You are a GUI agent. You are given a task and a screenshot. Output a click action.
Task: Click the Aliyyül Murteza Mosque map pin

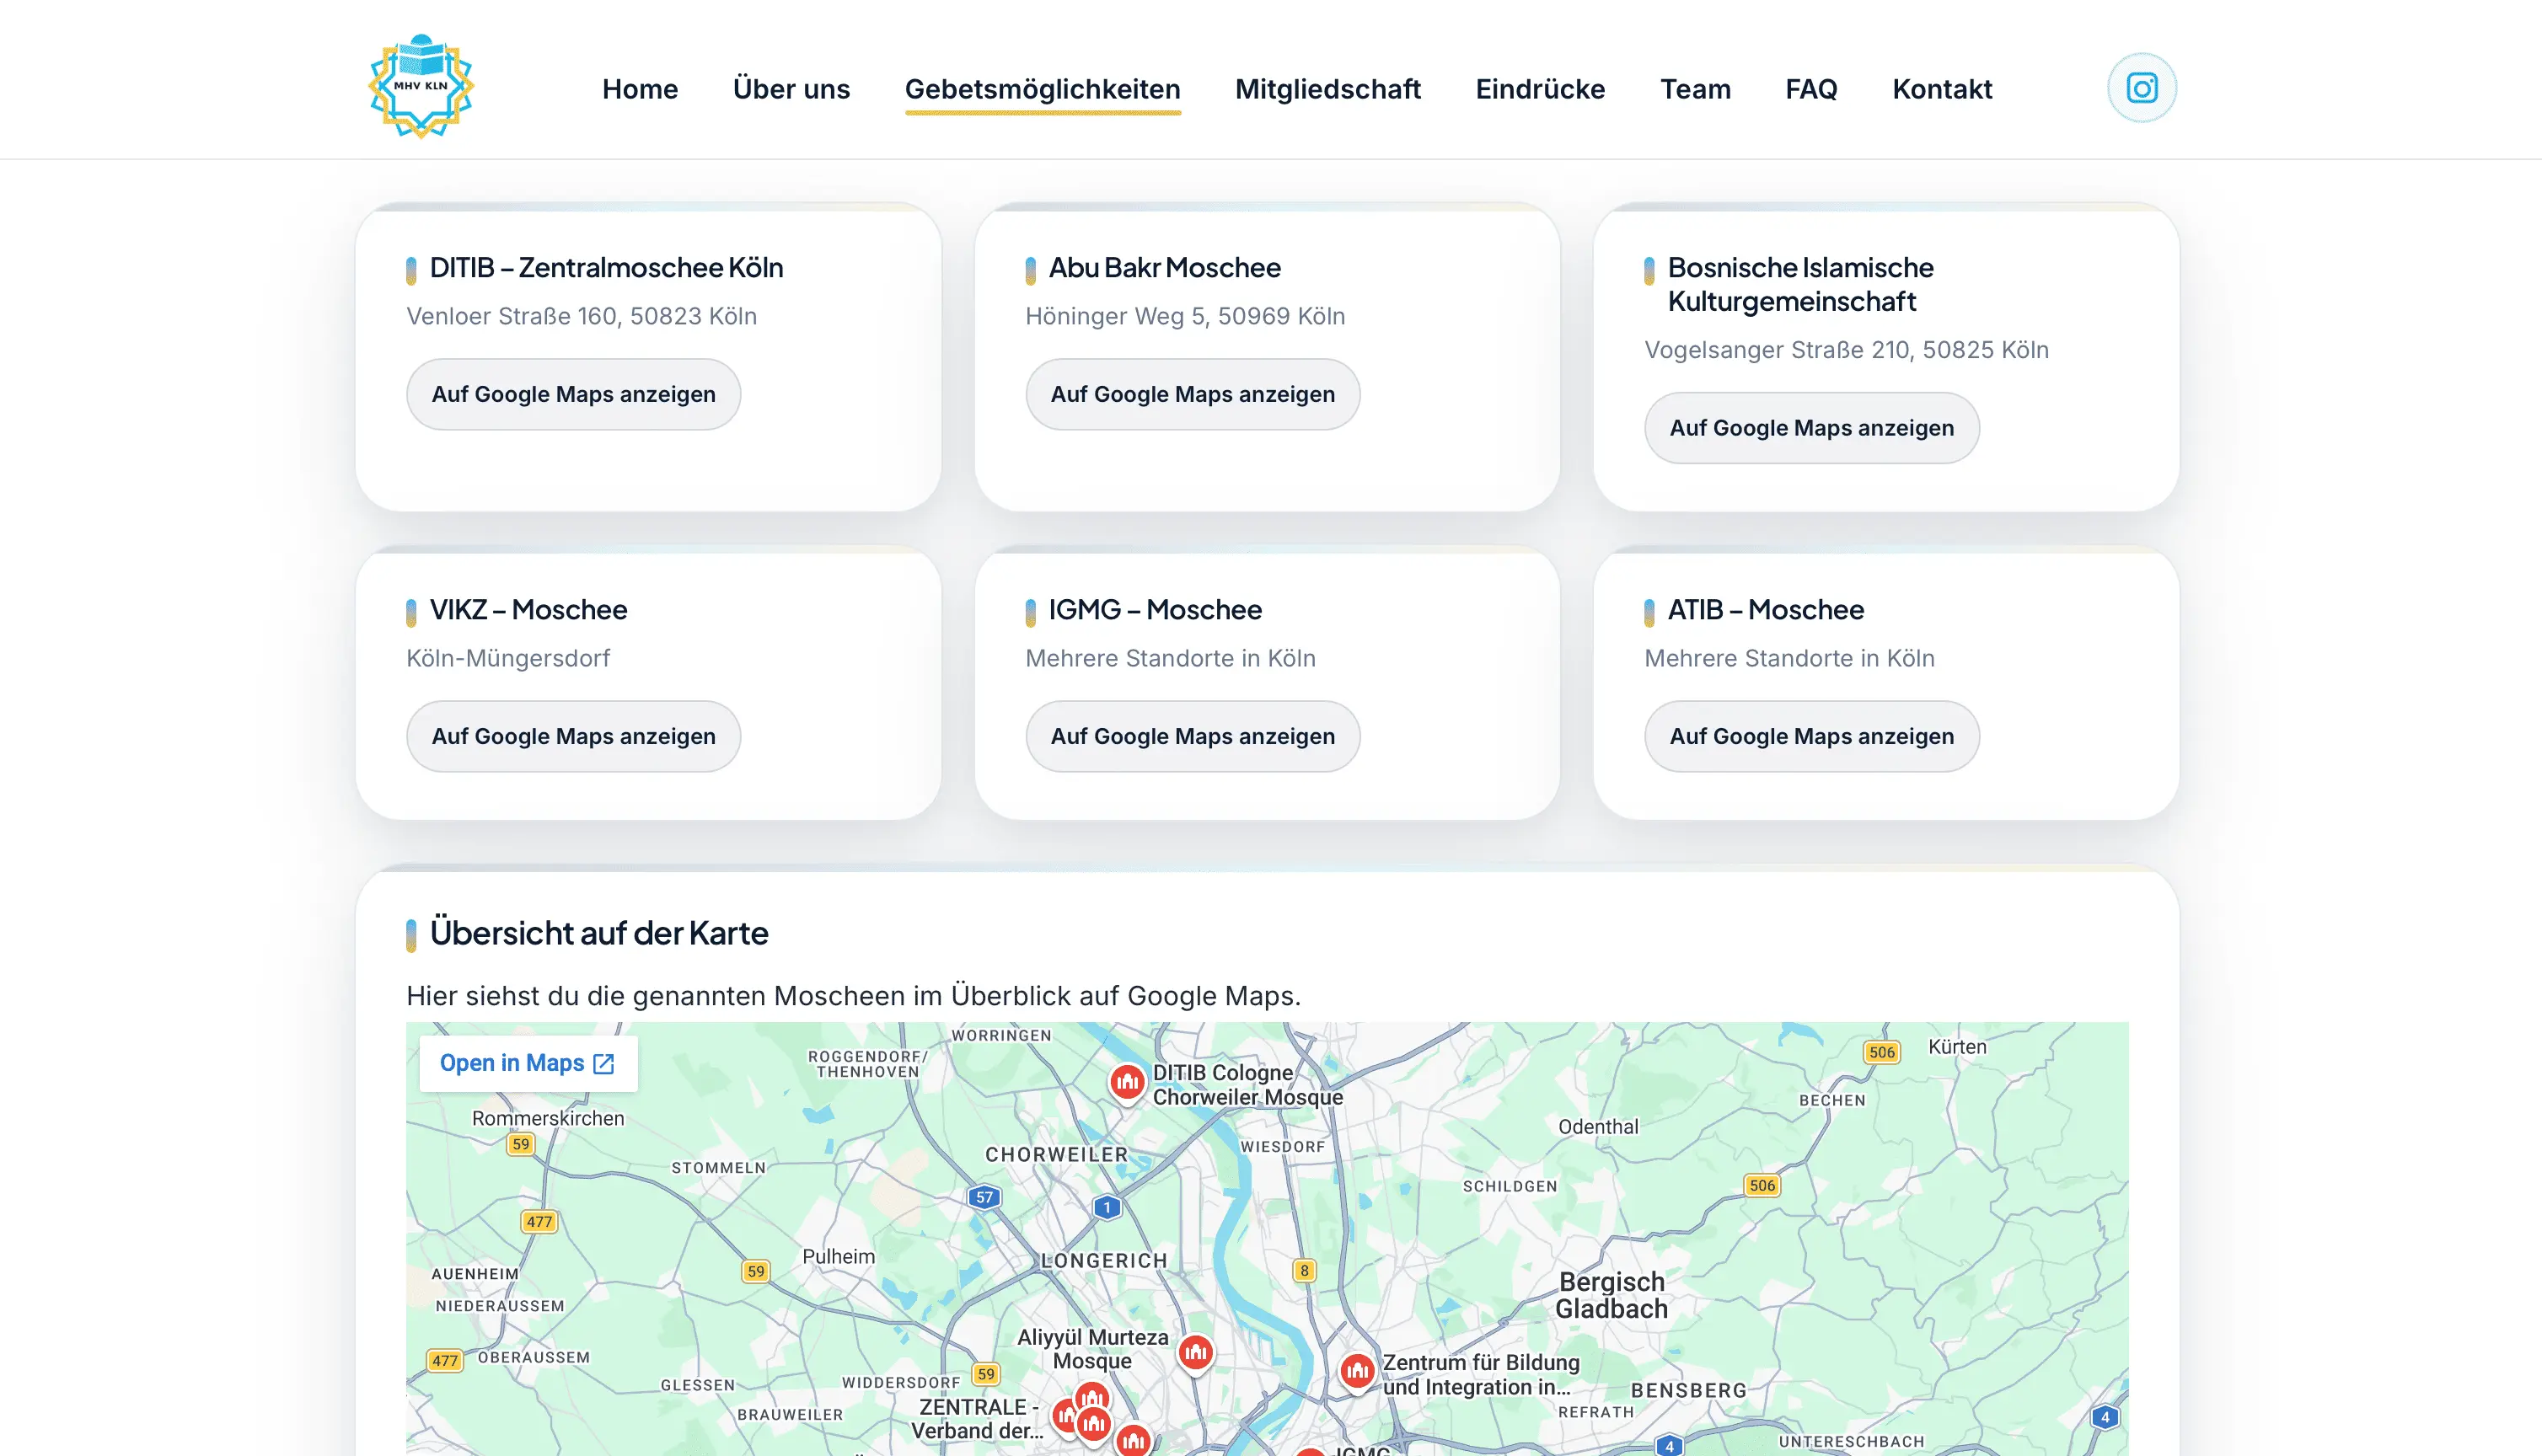click(x=1196, y=1354)
